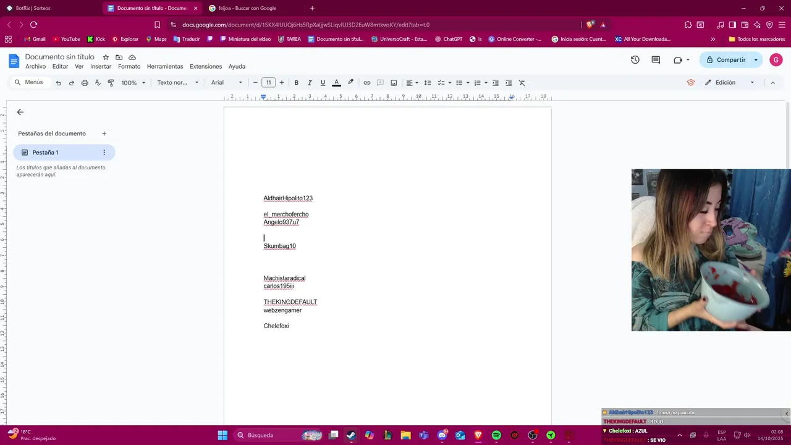Open the highlight color picker
791x445 pixels.
[350, 83]
